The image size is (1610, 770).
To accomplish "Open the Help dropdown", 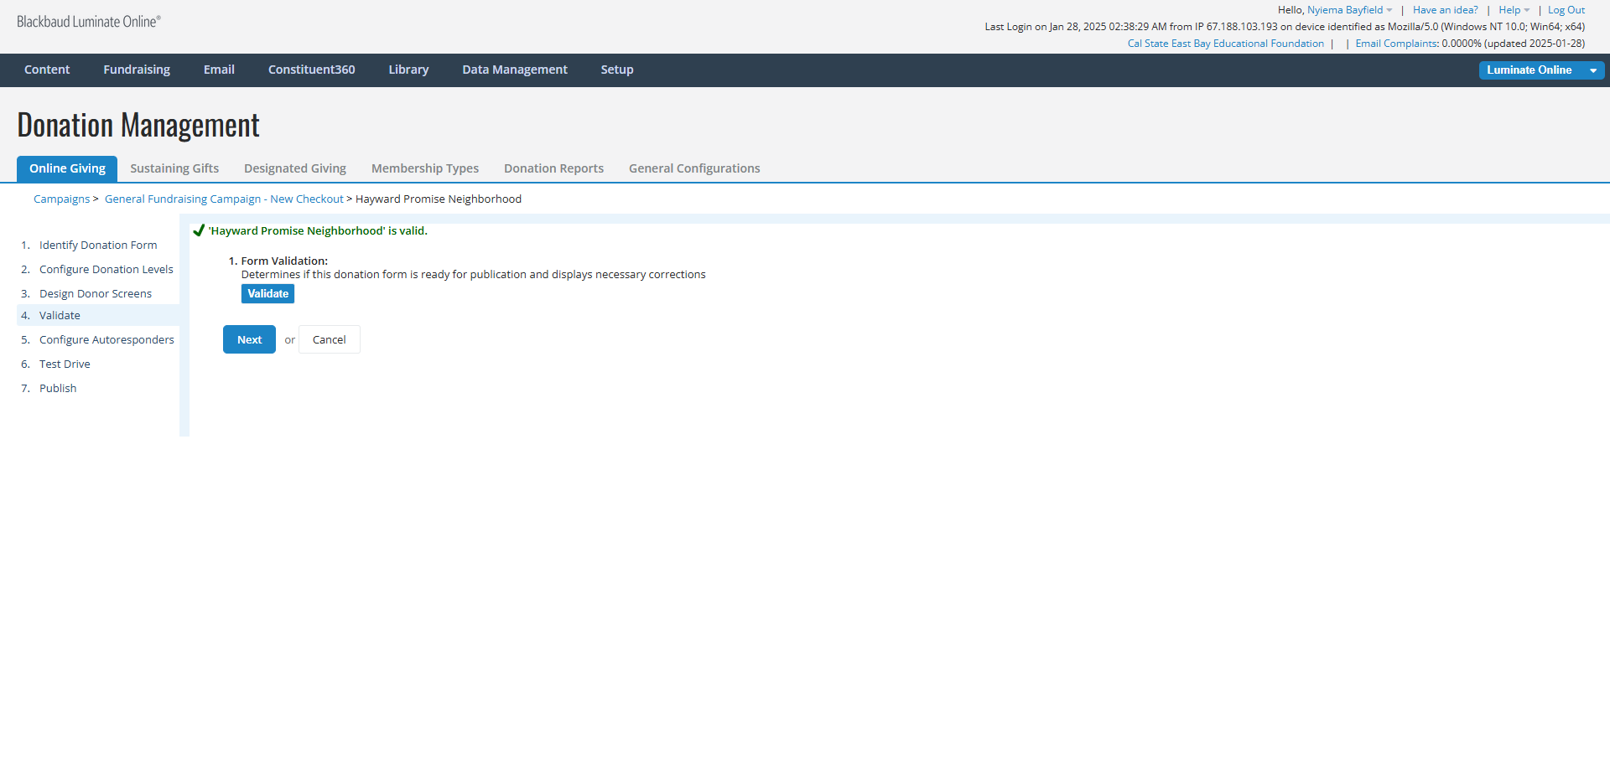I will point(1514,10).
